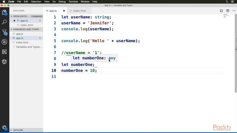
Task: Open app.js in the file tree
Action: pyautogui.click(x=26, y=34)
